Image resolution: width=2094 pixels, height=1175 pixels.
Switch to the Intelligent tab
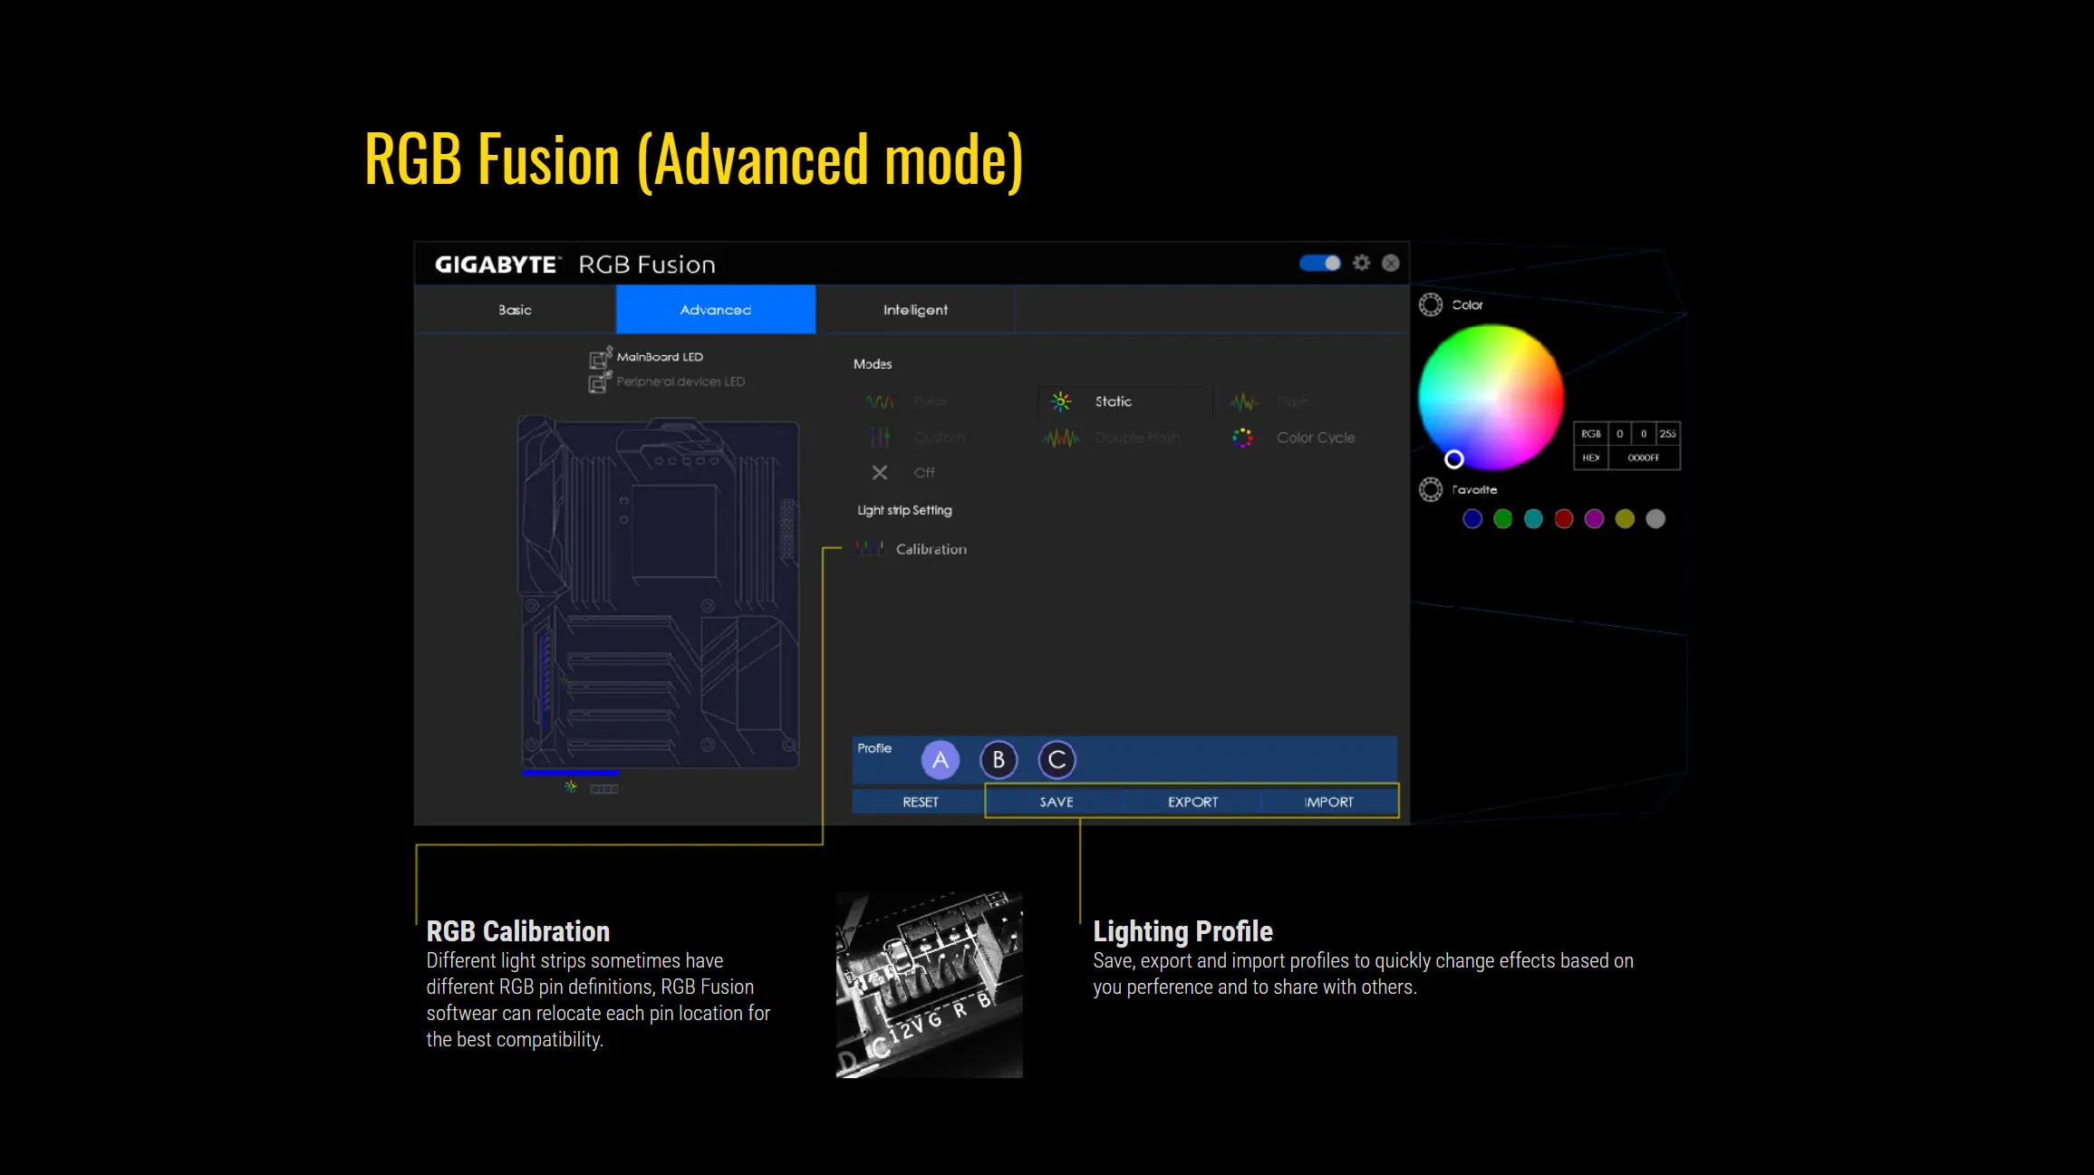[x=915, y=310]
